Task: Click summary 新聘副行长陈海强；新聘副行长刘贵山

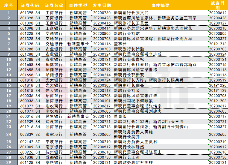Action: point(160,127)
